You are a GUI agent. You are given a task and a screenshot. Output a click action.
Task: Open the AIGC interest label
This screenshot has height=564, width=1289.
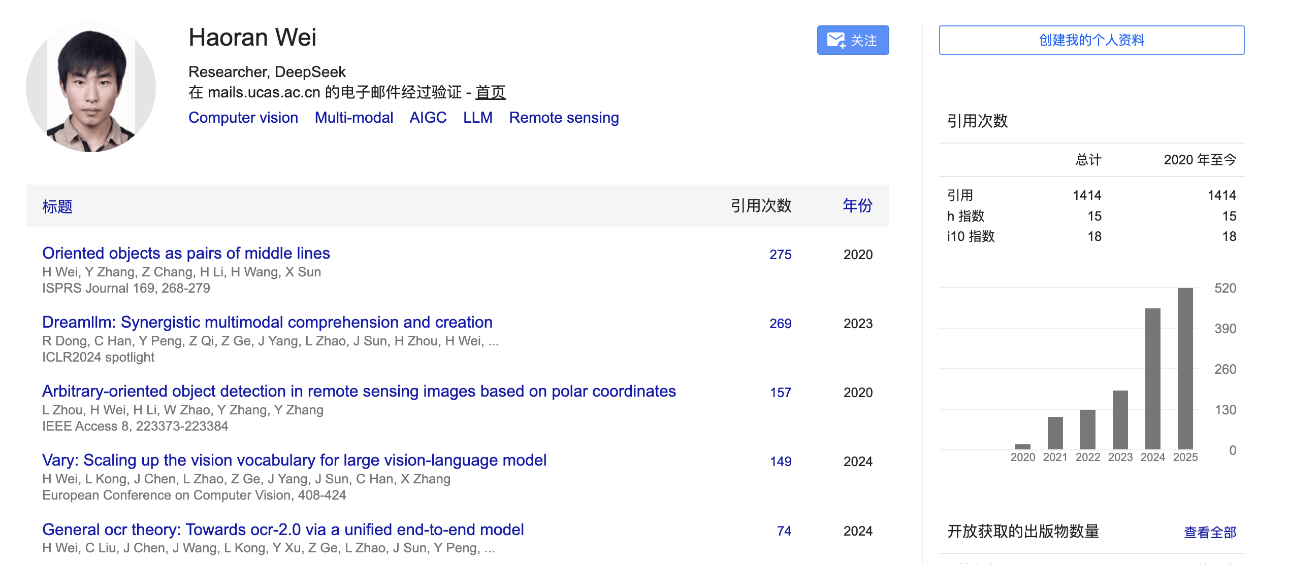pyautogui.click(x=428, y=117)
